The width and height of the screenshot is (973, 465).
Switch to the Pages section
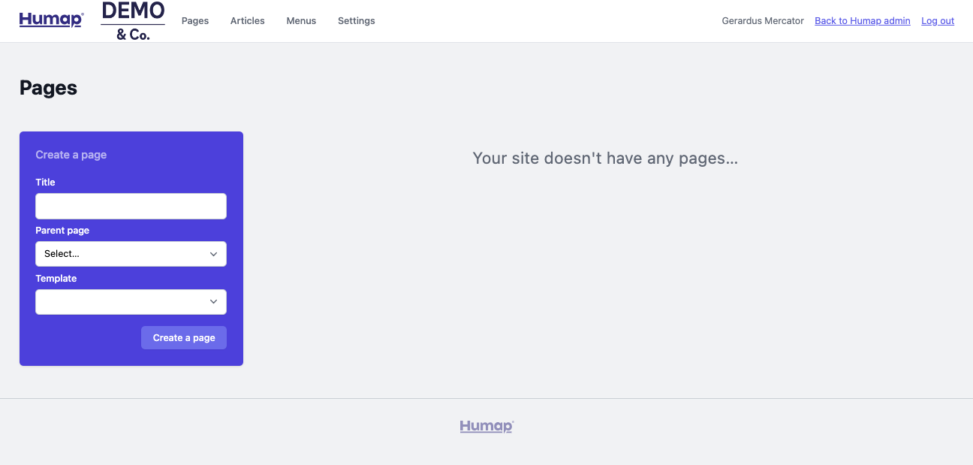point(194,20)
